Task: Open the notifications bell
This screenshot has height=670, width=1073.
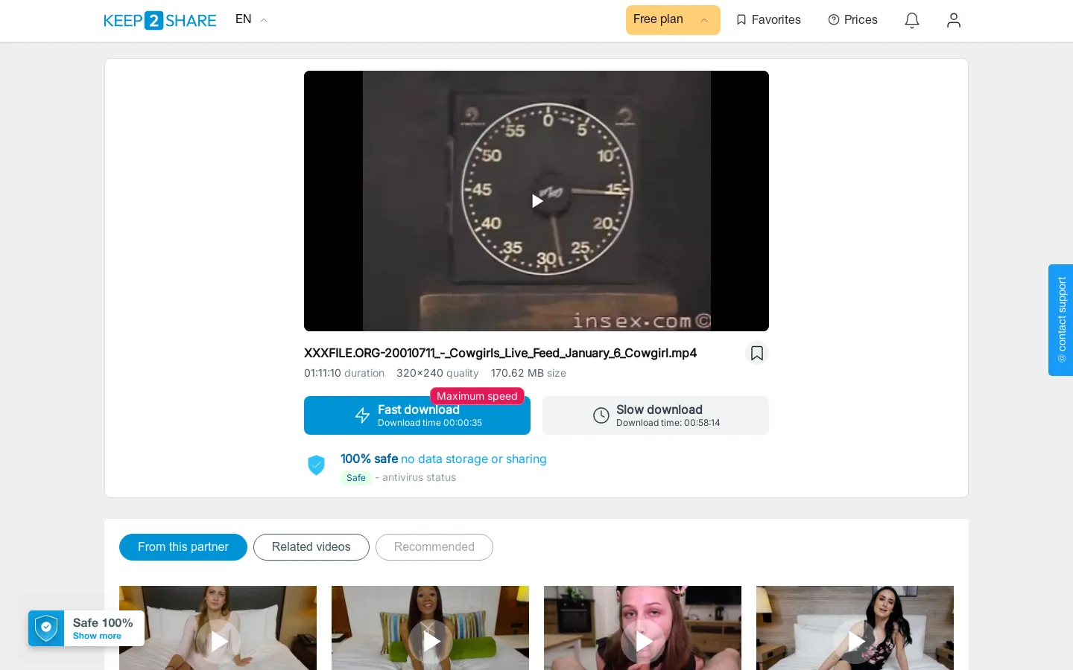Action: (x=912, y=20)
